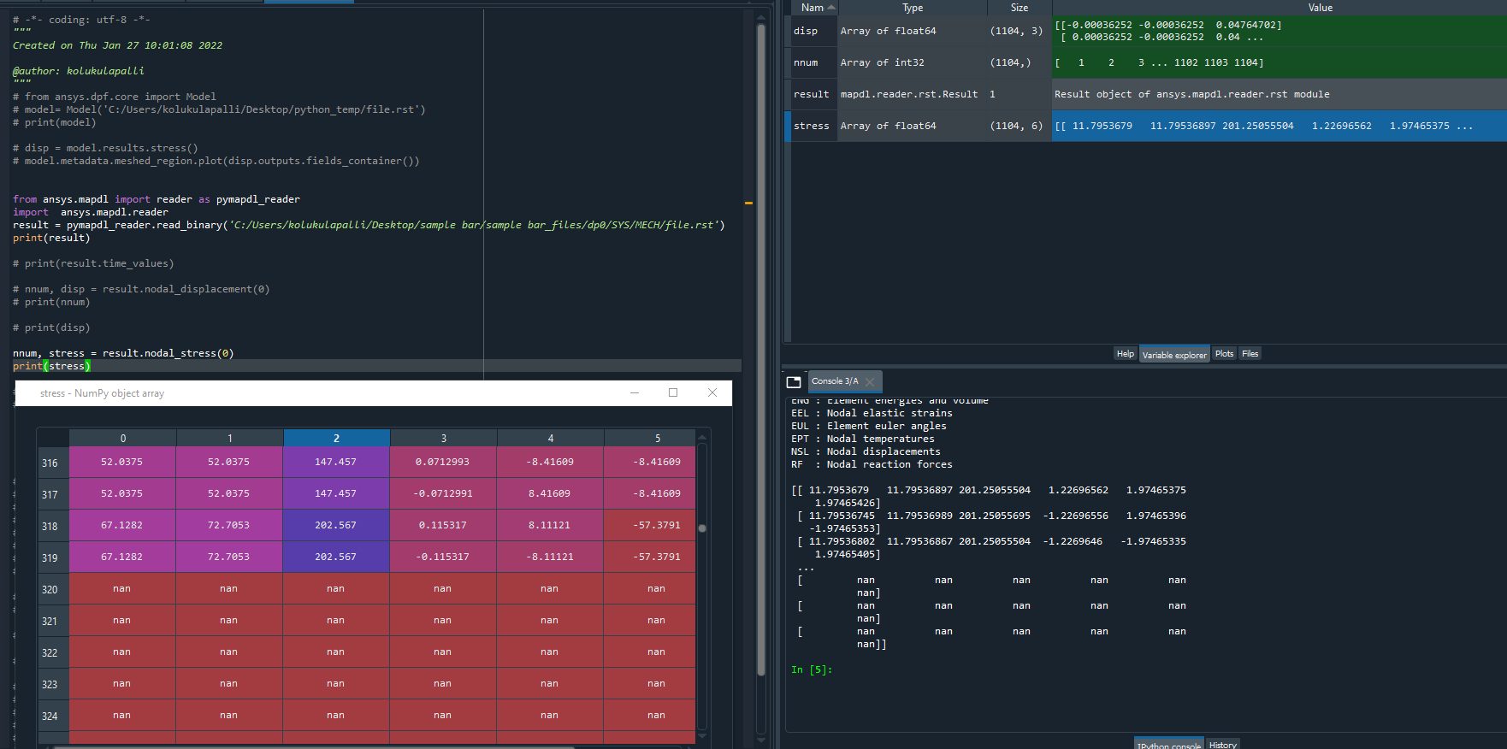
Task: Click the nan cell in row 321, column 0
Action: [122, 621]
